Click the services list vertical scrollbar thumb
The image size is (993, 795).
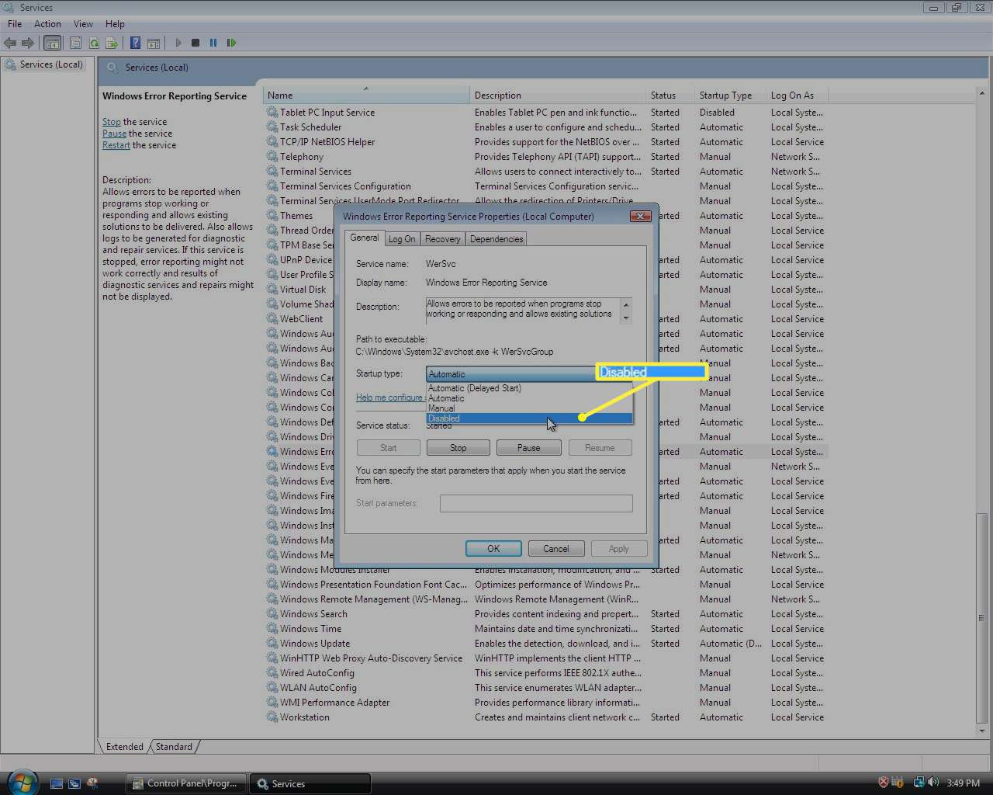point(982,617)
